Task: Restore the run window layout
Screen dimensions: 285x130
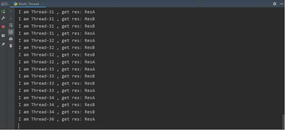Action: [3, 36]
